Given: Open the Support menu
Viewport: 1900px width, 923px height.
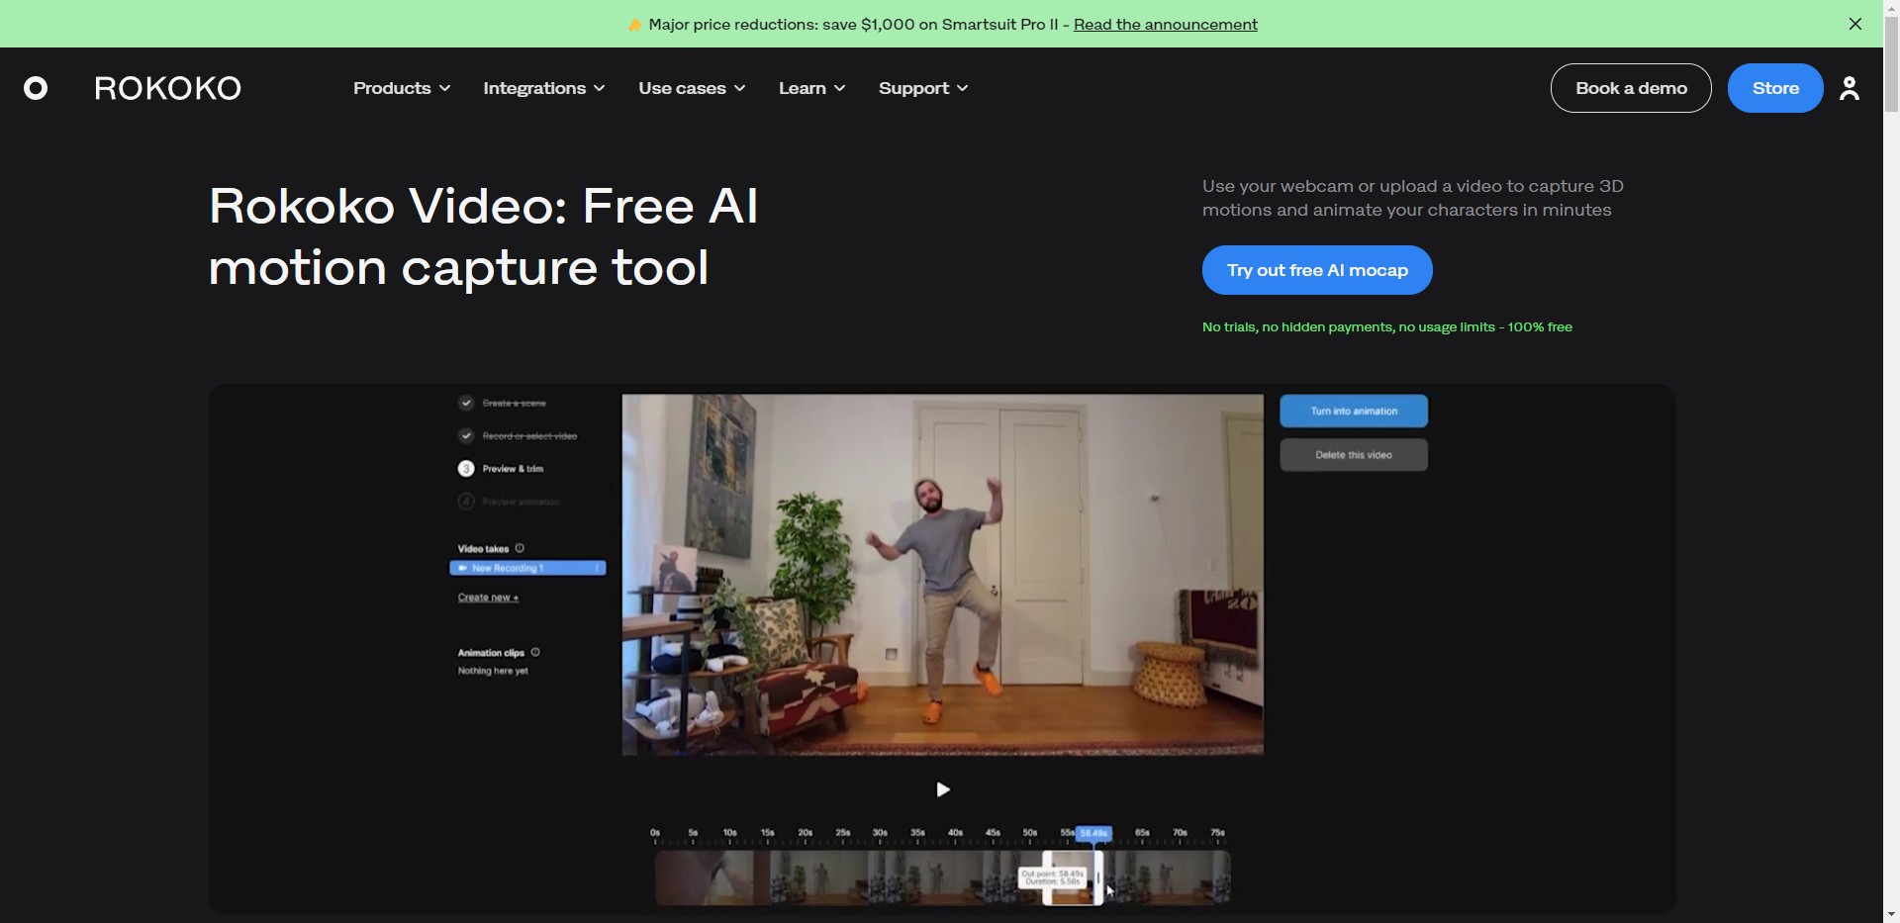Looking at the screenshot, I should [x=922, y=88].
